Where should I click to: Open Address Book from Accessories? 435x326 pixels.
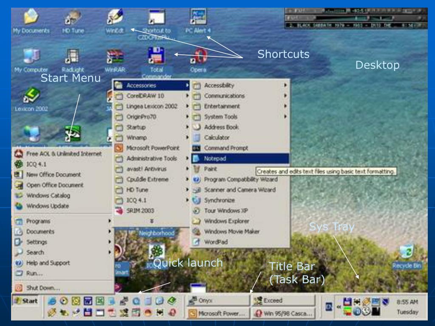240,127
